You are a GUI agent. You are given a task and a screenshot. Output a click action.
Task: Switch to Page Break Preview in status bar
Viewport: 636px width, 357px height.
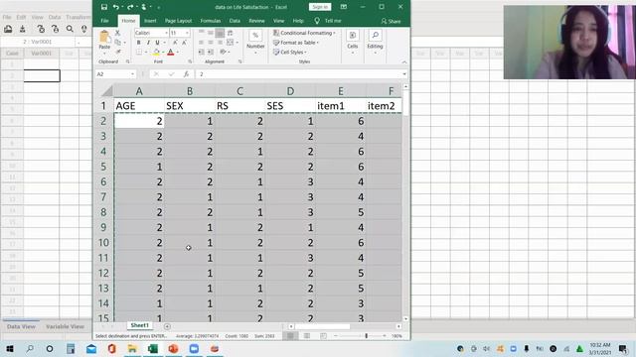click(x=323, y=336)
